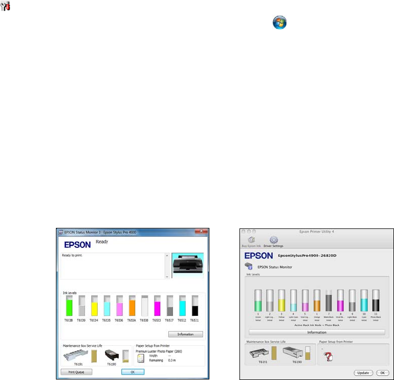
Task: Click the T6531 black ink bar
Action: pos(195,306)
